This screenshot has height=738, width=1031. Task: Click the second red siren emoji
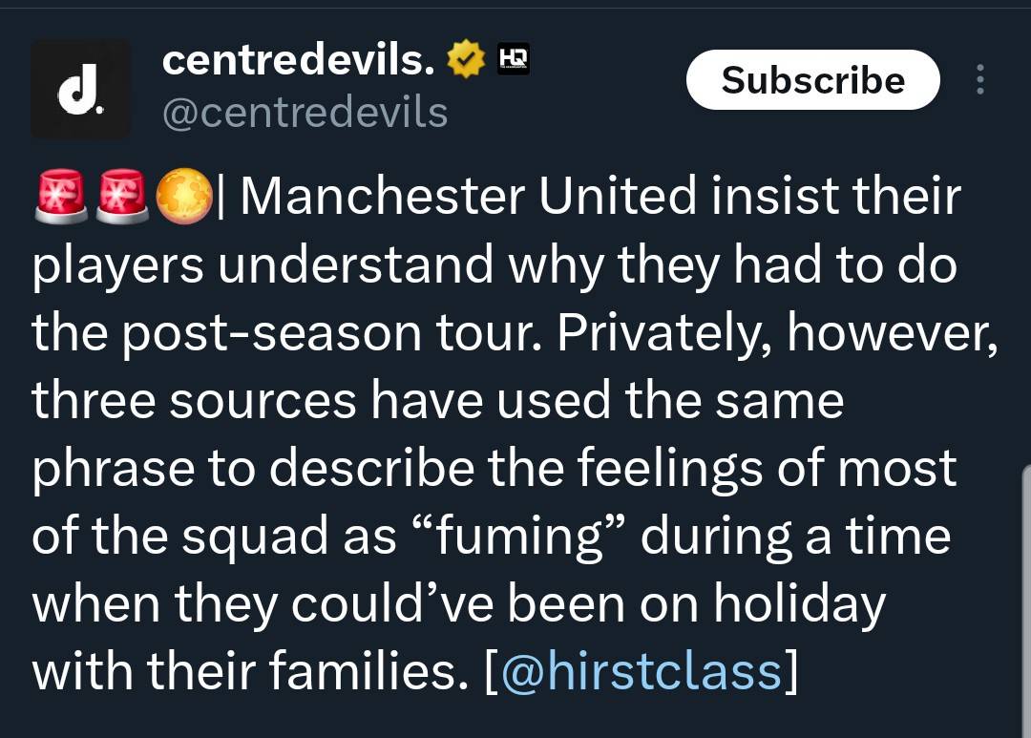tap(122, 197)
